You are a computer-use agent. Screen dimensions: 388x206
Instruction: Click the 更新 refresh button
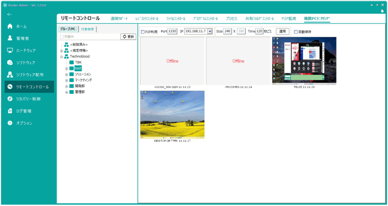pos(128,37)
